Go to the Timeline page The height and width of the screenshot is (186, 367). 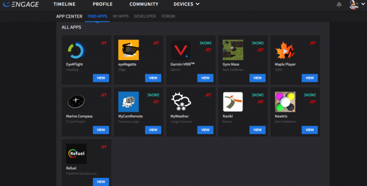(x=64, y=4)
